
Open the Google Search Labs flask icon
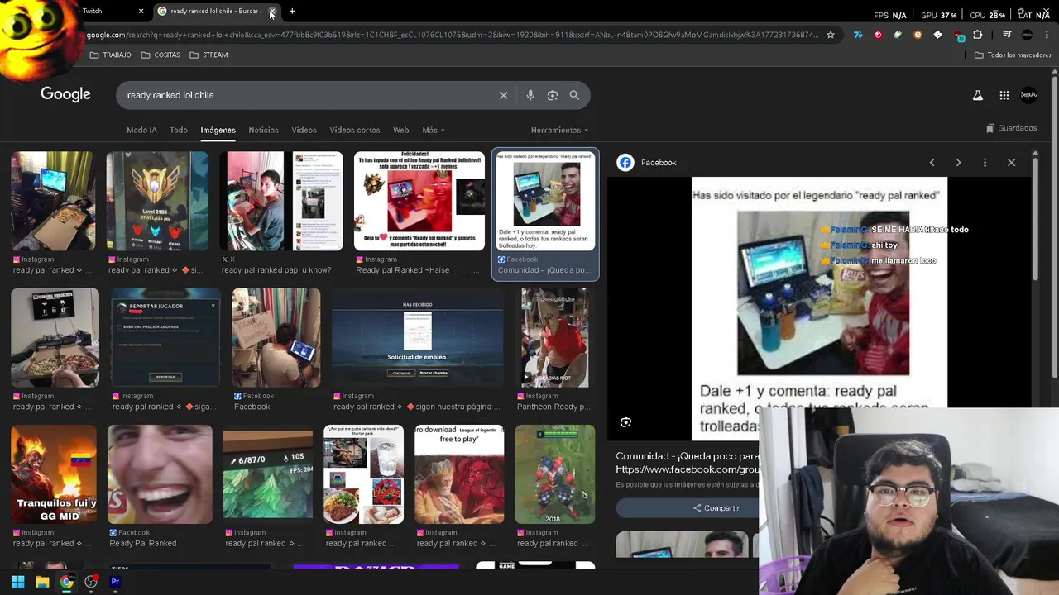(978, 95)
